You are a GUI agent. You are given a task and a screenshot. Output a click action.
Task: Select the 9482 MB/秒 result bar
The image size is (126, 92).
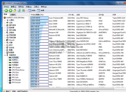40,27
